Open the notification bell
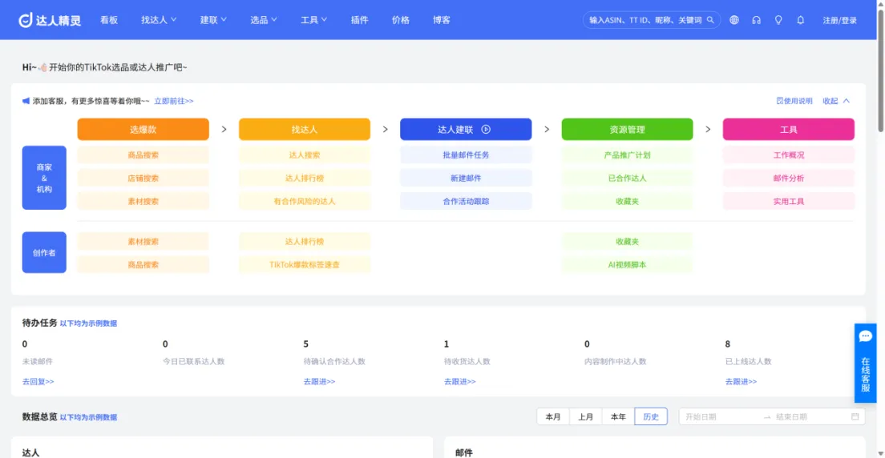The width and height of the screenshot is (885, 458). point(800,20)
